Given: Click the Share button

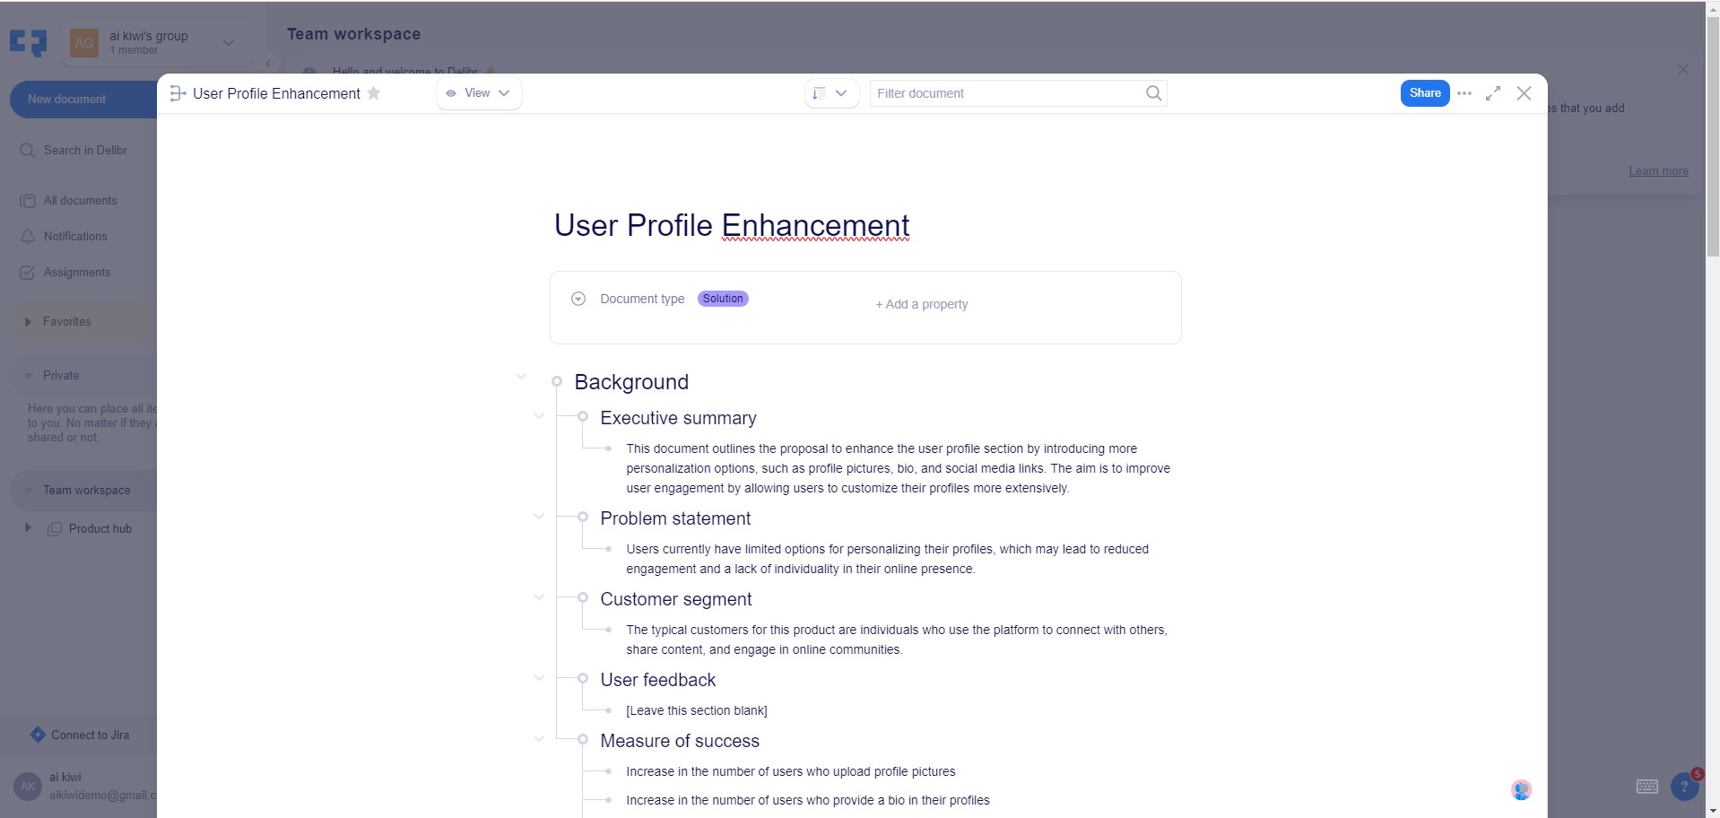Looking at the screenshot, I should [x=1425, y=93].
